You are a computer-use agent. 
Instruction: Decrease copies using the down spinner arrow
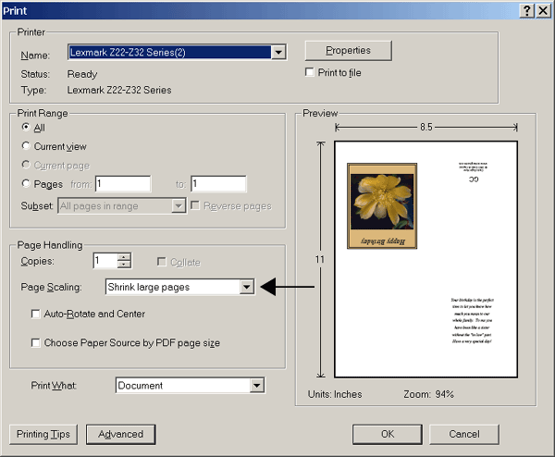(x=124, y=266)
